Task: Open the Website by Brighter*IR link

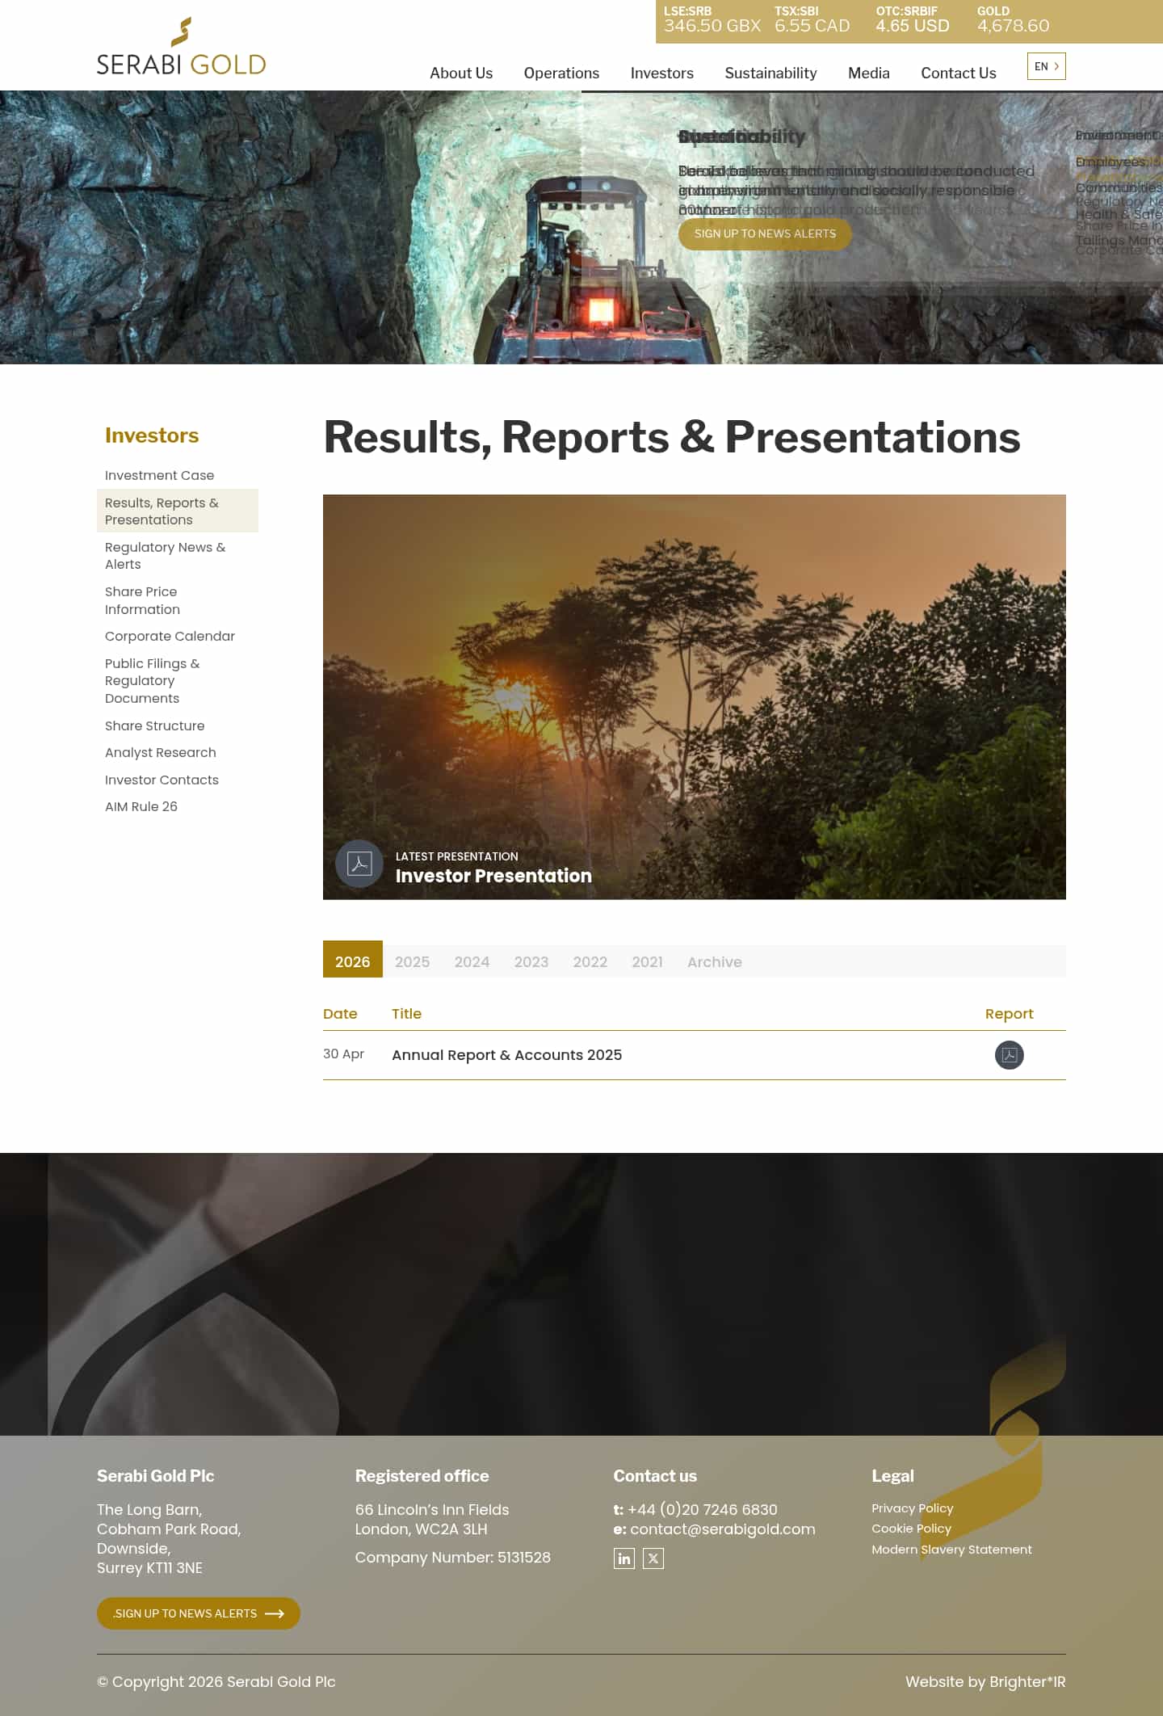Action: click(x=985, y=1682)
